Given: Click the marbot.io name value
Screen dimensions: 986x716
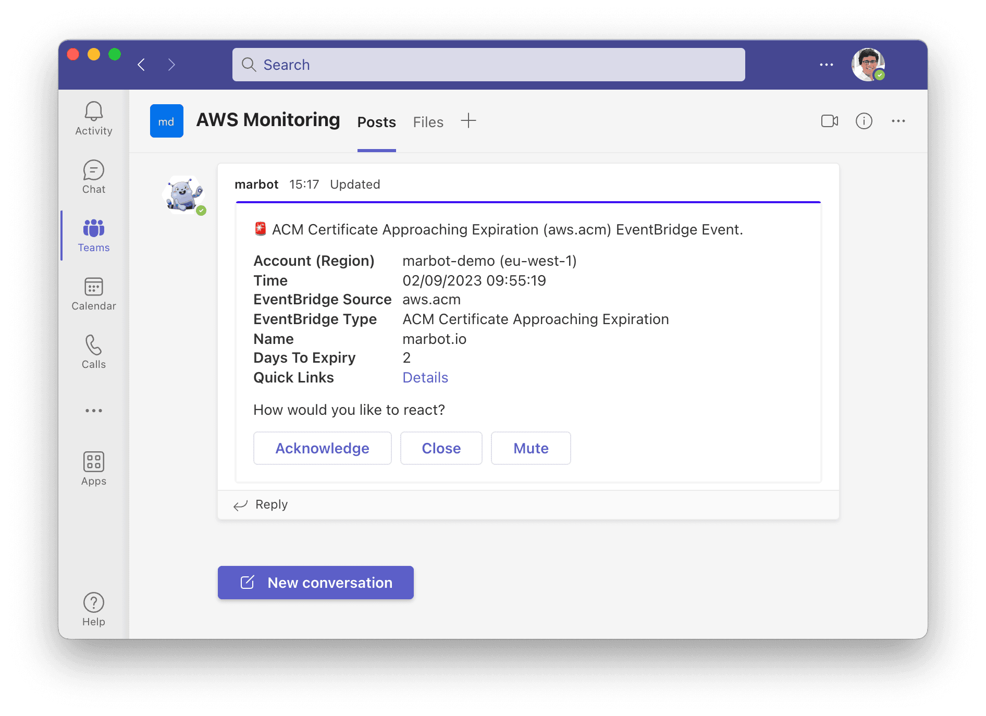Looking at the screenshot, I should [435, 339].
